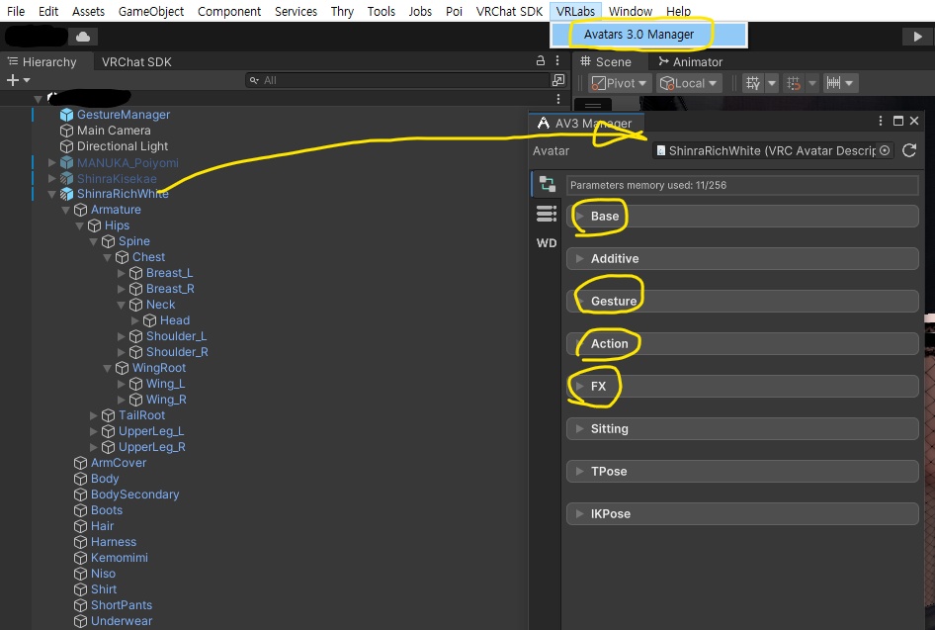Open the snap increment dropdown arrow
Image resolution: width=935 pixels, height=630 pixels.
(849, 83)
